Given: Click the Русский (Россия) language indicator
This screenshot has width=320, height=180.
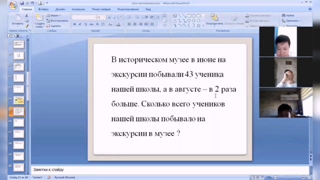Looking at the screenshot, I should click(64, 177).
